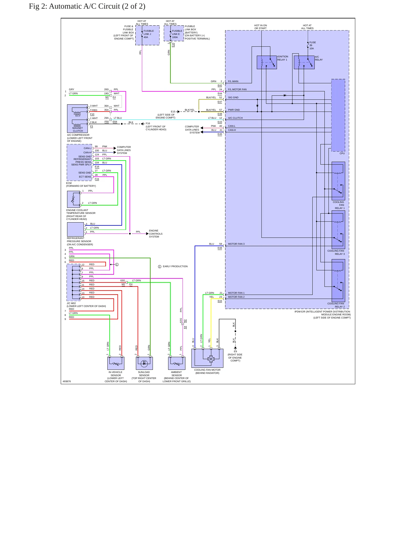Select the GRY wire color label

coord(72,90)
